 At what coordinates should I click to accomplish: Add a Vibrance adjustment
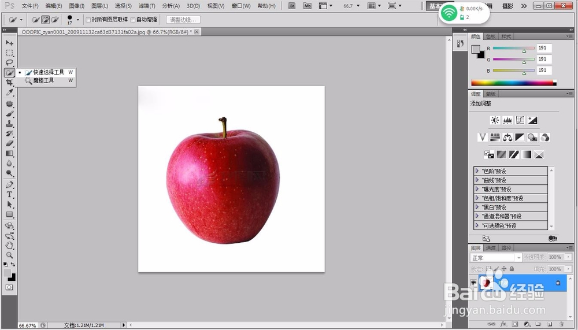click(x=483, y=138)
